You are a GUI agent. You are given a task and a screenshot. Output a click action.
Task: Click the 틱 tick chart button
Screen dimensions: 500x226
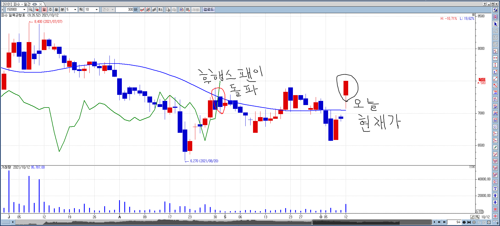81,10
